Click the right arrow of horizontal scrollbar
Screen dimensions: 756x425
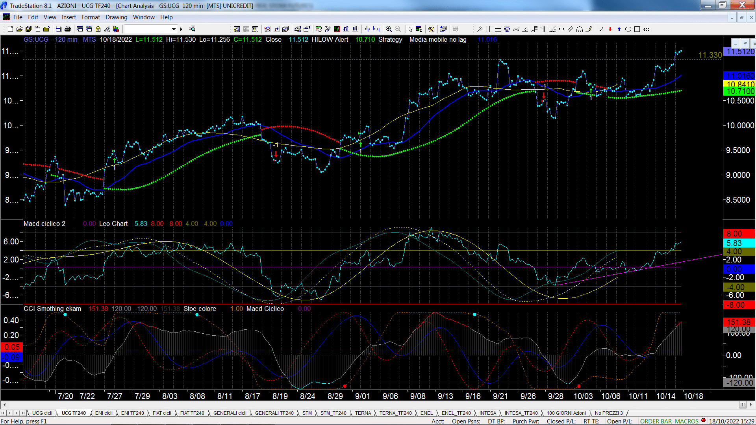[751, 405]
